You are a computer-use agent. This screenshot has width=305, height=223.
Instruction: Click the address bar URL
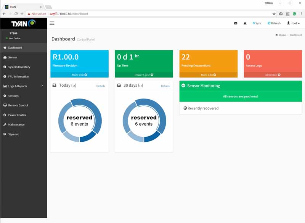[69, 14]
